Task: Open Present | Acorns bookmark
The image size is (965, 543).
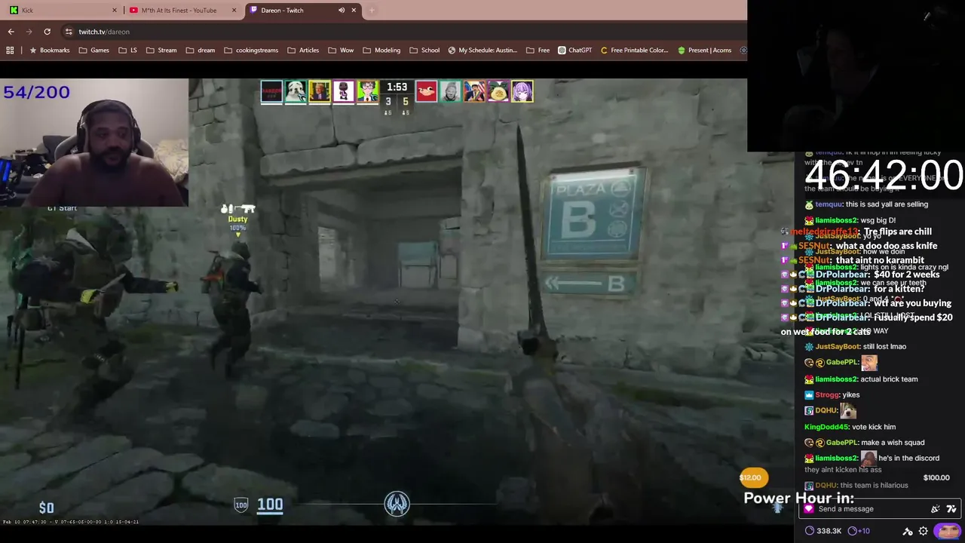Action: point(704,51)
